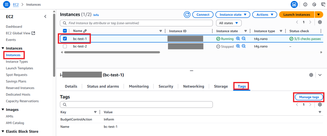This screenshot has width=327, height=136.
Task: Go to previous page of tags
Action: coord(297,105)
